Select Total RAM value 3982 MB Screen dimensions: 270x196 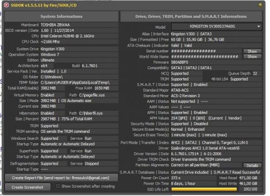tap(48, 88)
